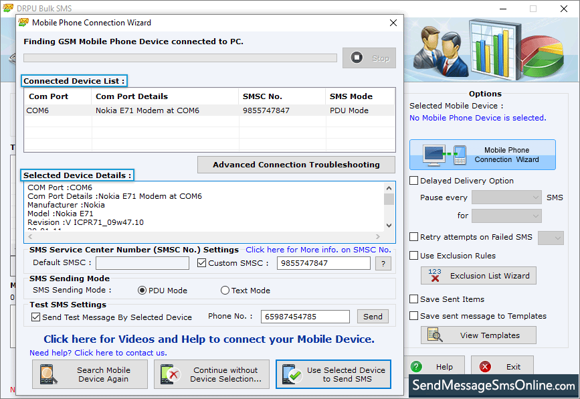Click the red Exit cross icon

coord(485,366)
